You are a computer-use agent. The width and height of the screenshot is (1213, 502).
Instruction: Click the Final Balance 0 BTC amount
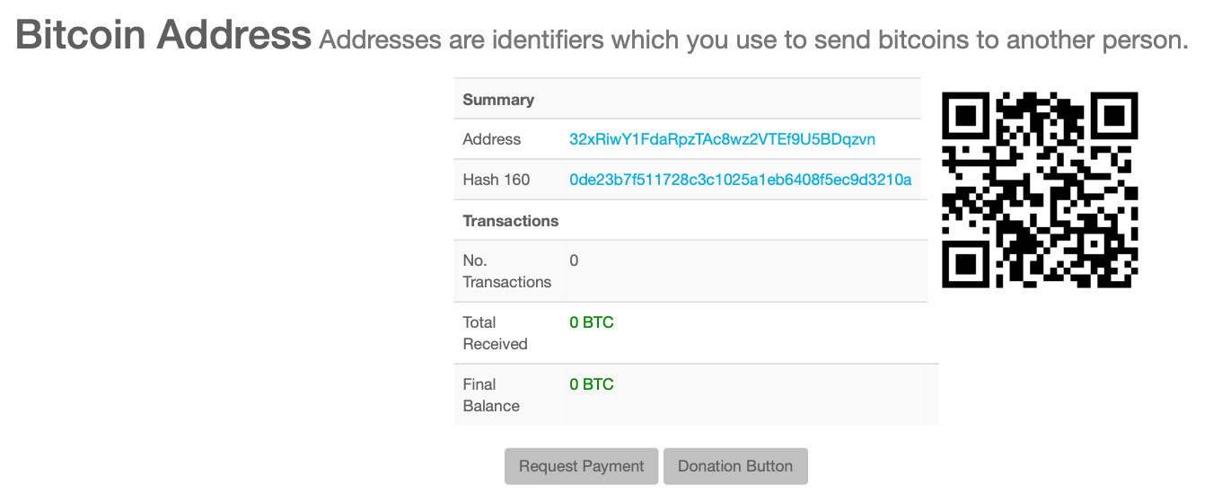592,384
